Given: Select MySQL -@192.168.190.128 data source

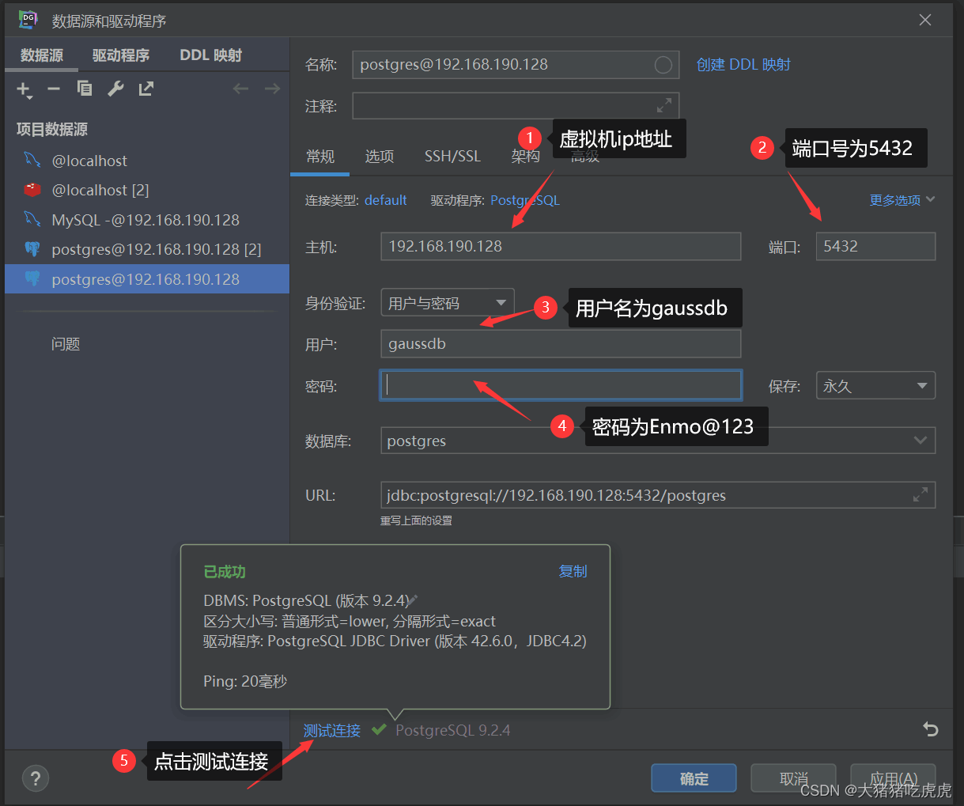Looking at the screenshot, I should click(x=146, y=220).
